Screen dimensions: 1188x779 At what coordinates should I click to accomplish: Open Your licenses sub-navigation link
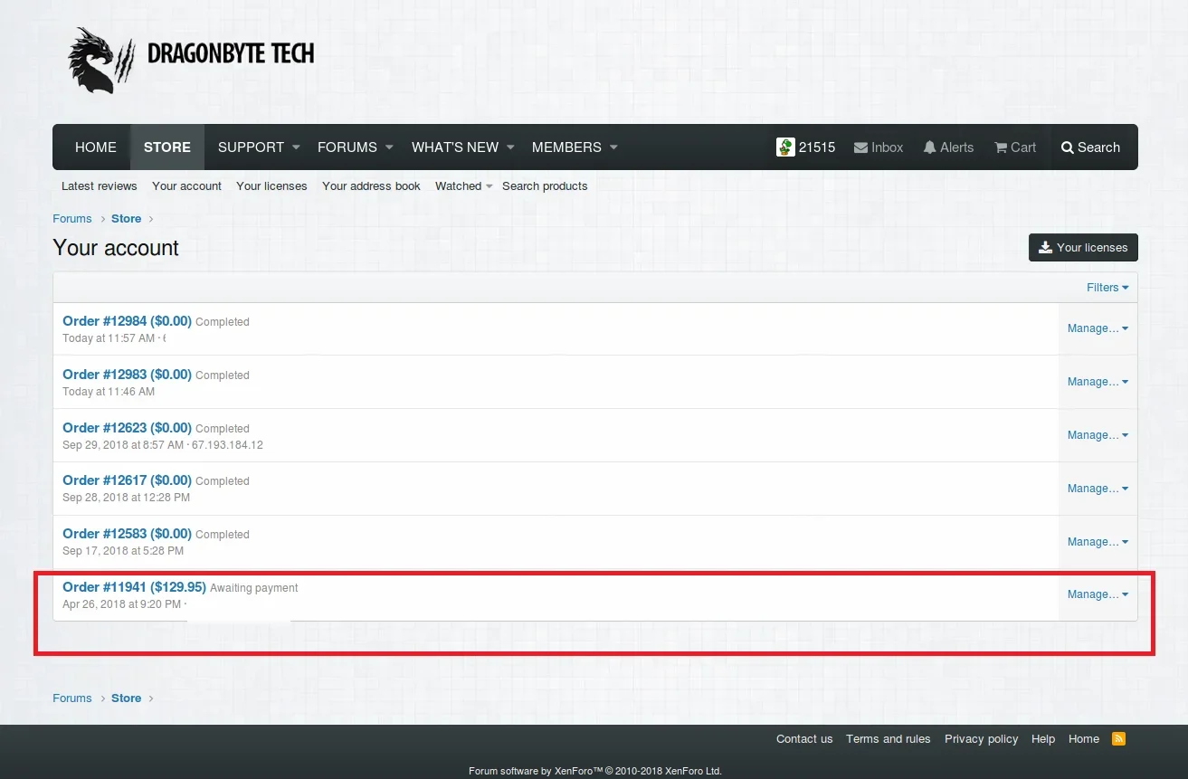271,186
